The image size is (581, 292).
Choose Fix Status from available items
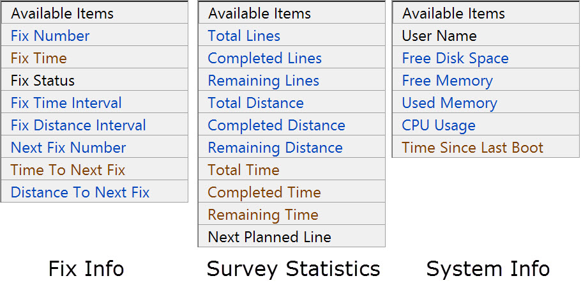click(x=43, y=81)
